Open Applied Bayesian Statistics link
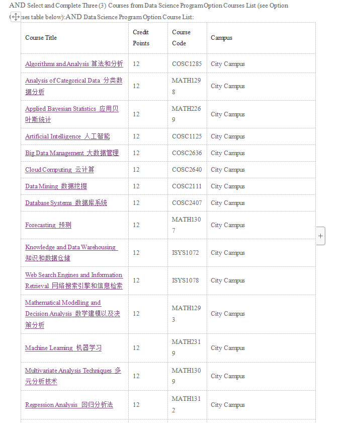The height and width of the screenshot is (423, 355). pyautogui.click(x=71, y=114)
